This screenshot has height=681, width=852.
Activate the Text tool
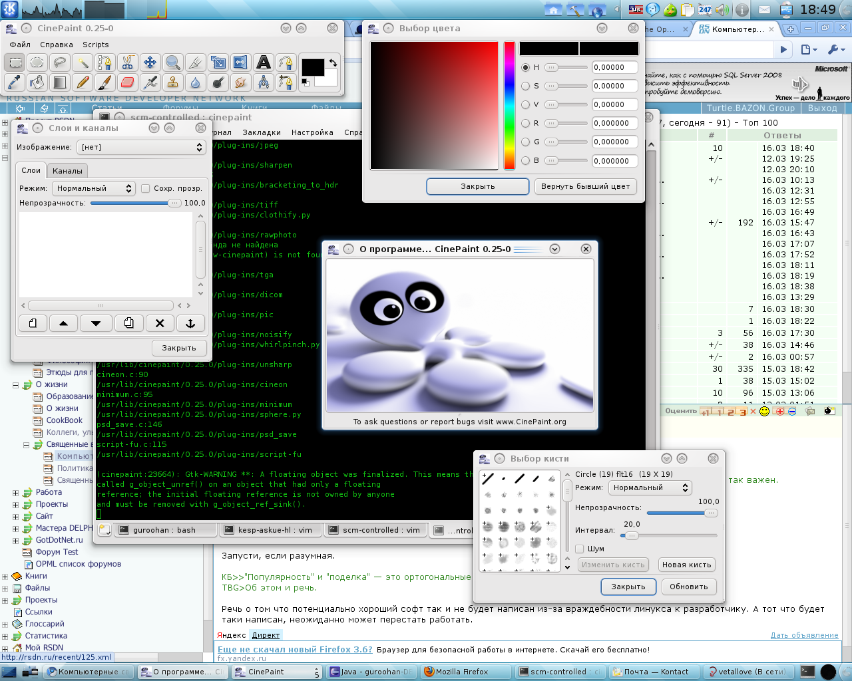pyautogui.click(x=264, y=63)
